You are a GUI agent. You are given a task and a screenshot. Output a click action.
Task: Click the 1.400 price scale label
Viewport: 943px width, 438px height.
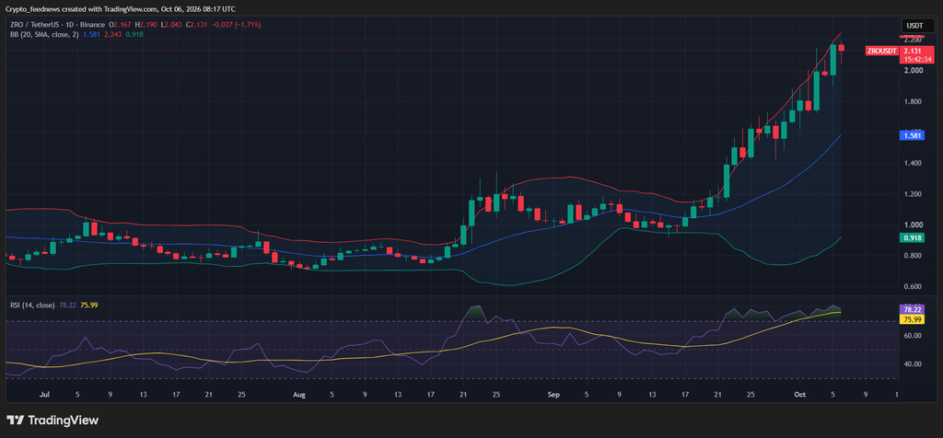click(x=913, y=164)
